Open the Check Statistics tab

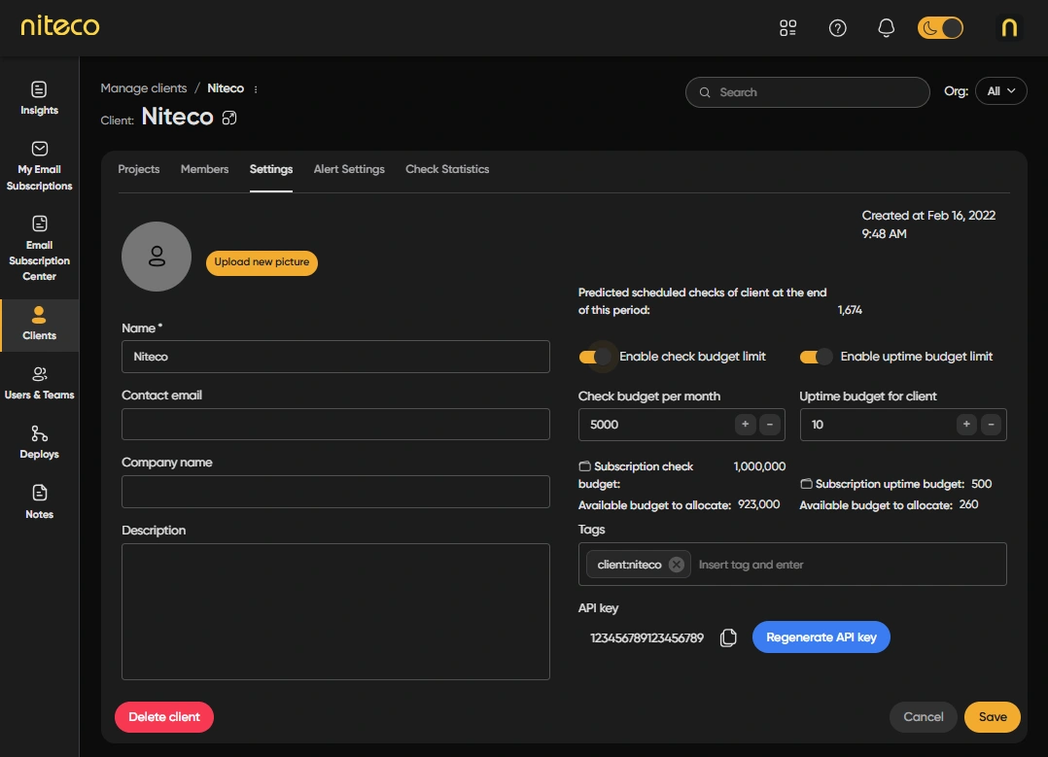tap(447, 169)
